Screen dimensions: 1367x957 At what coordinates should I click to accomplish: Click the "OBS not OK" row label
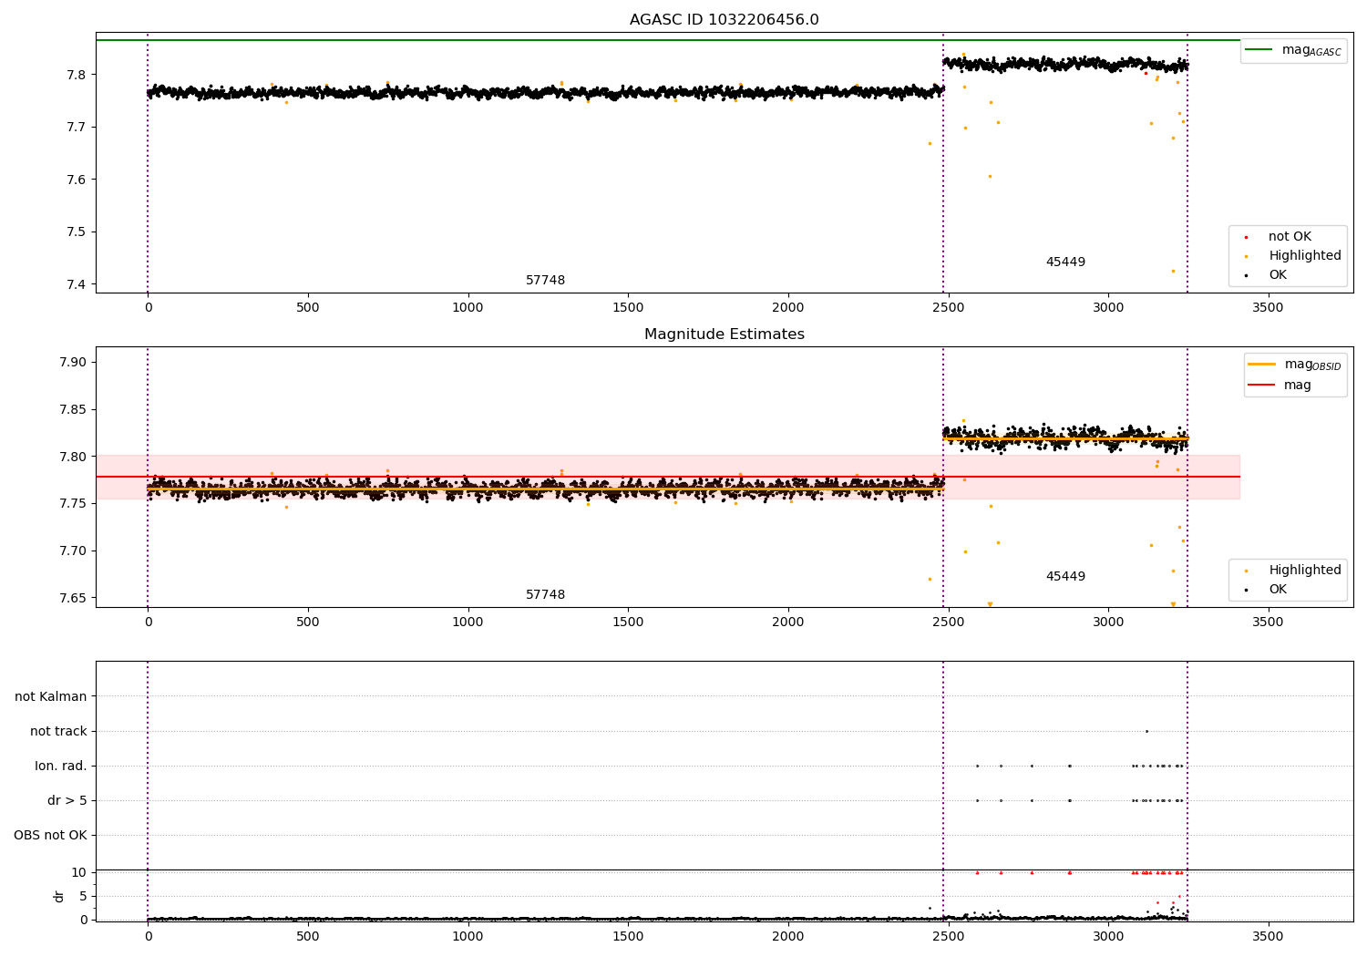[50, 835]
